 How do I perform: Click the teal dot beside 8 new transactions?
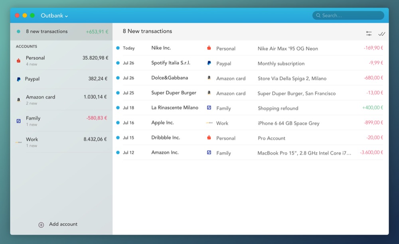[18, 31]
